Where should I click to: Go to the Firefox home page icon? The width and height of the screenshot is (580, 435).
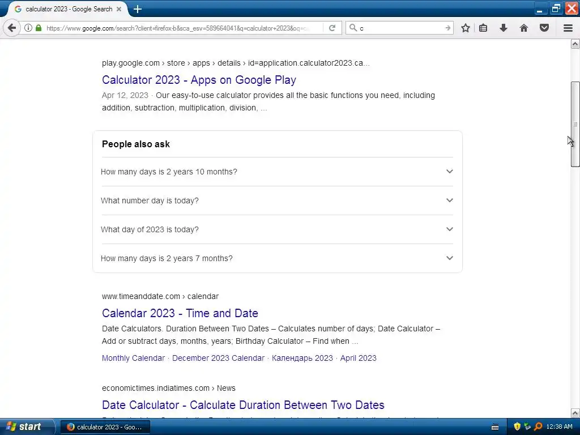[x=524, y=28]
